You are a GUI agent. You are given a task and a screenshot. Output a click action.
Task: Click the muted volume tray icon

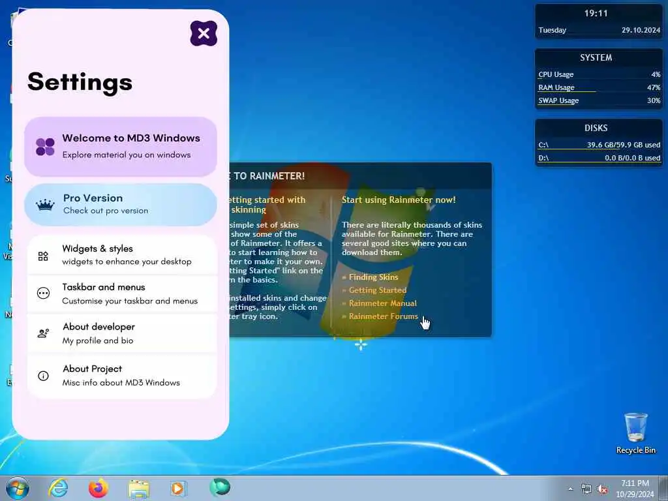pos(602,489)
